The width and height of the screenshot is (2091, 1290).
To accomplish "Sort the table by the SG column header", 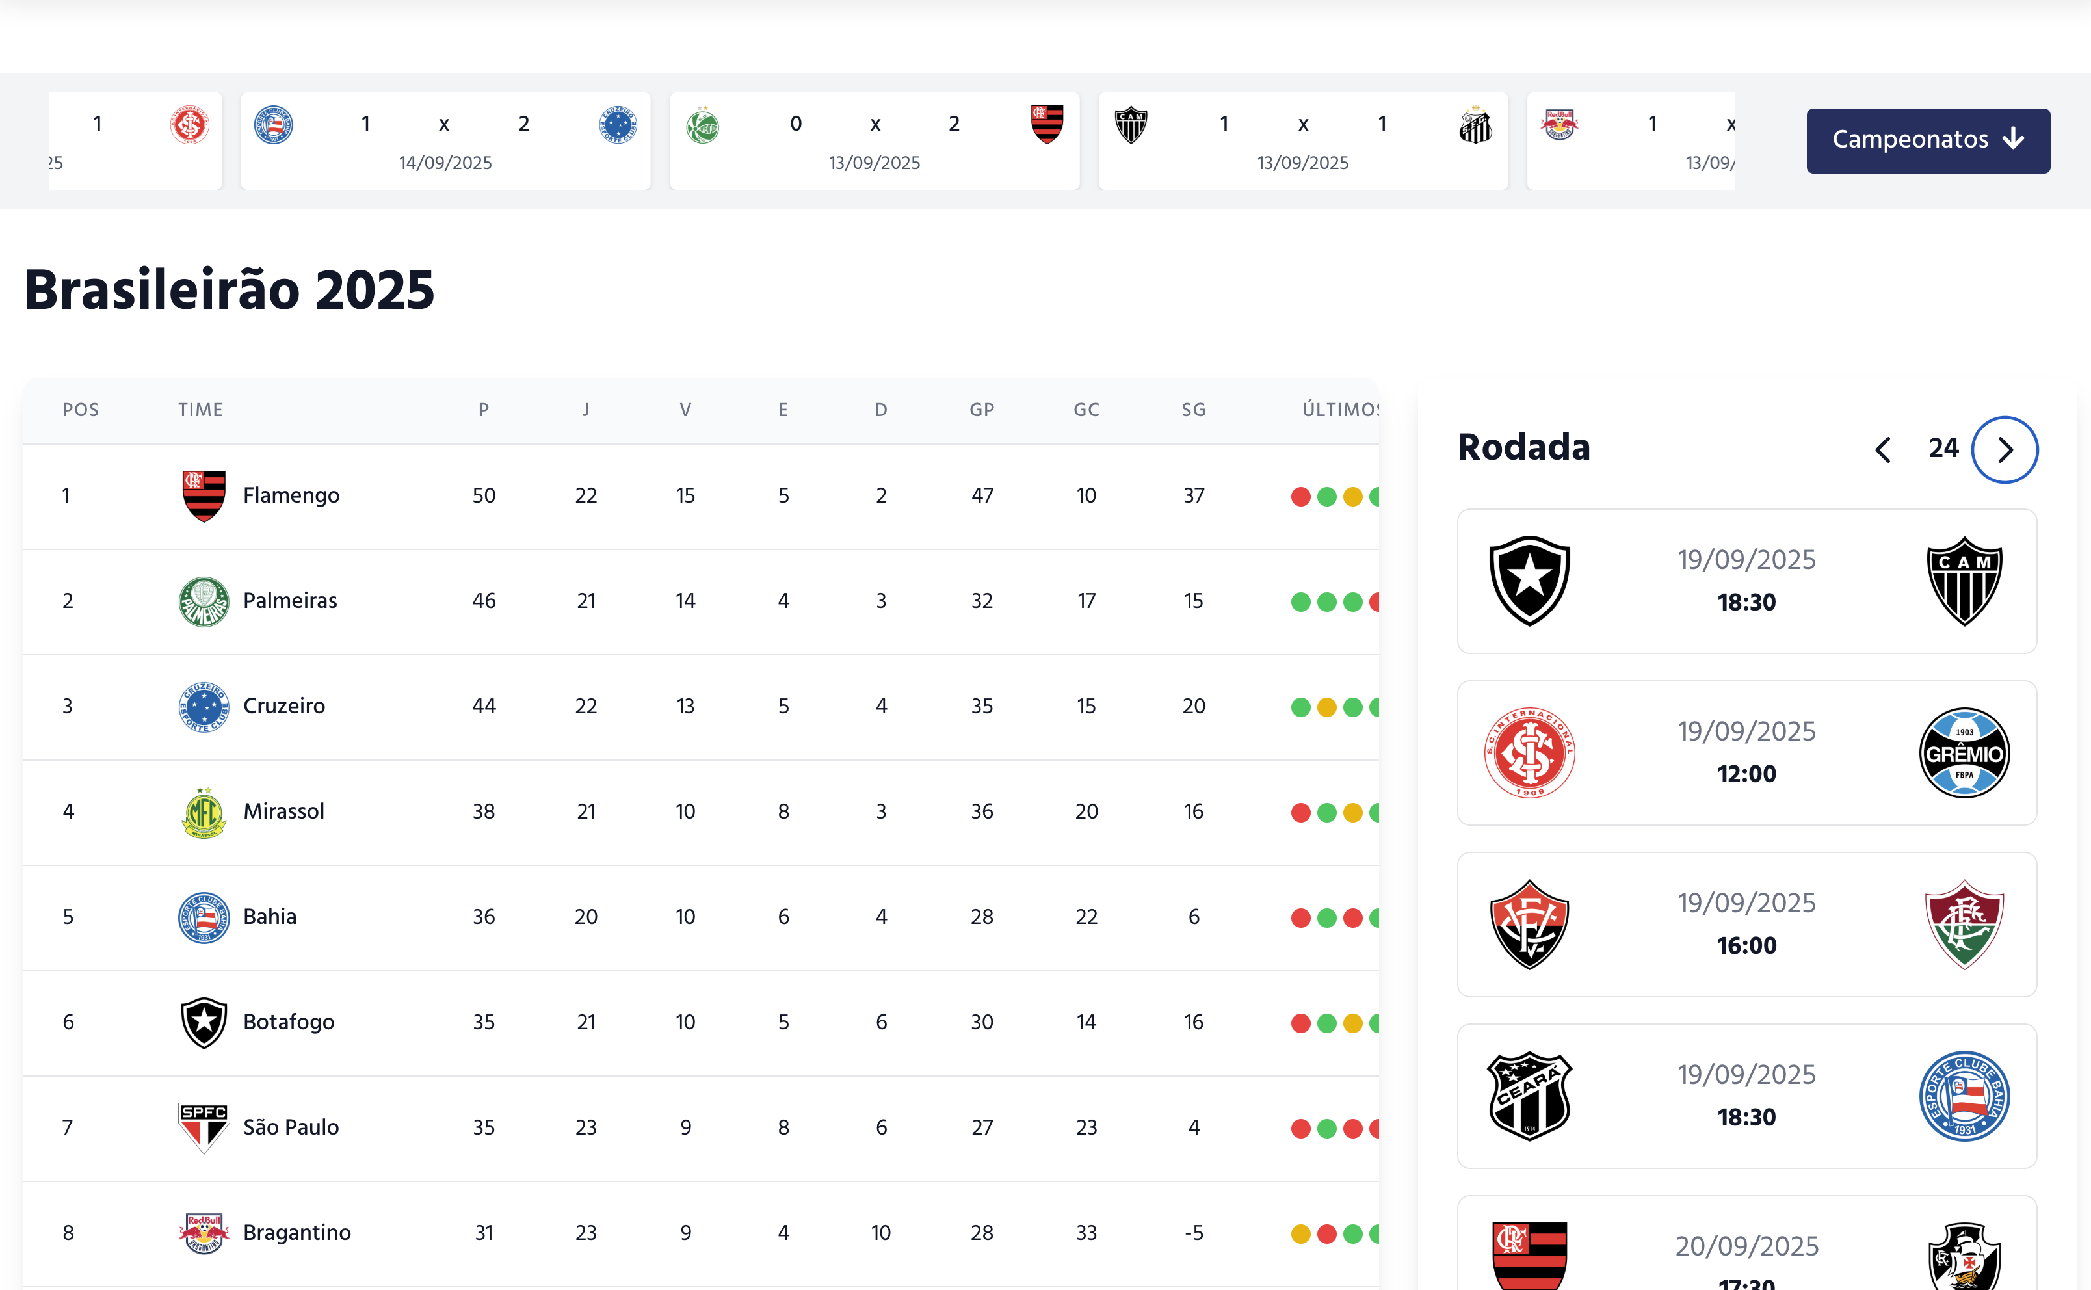I will [1194, 410].
